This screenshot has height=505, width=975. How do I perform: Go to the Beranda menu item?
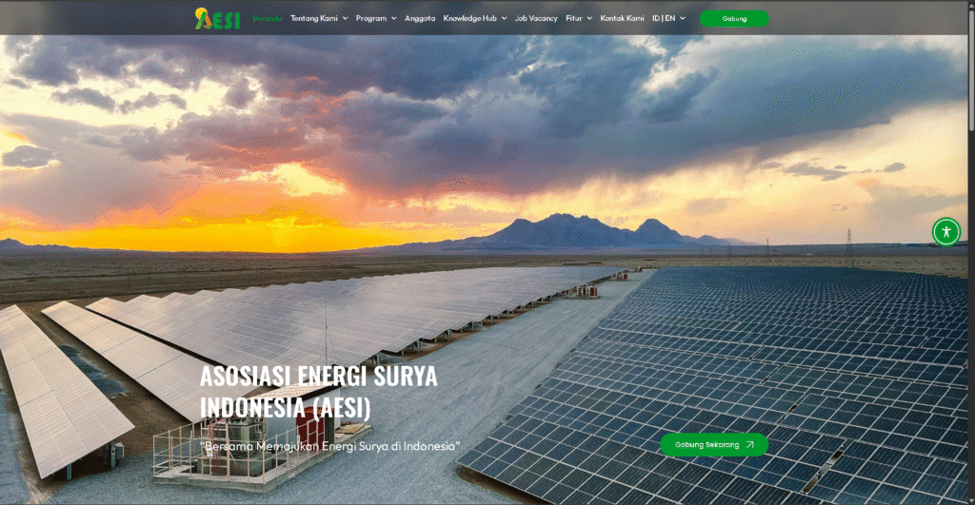pos(268,19)
